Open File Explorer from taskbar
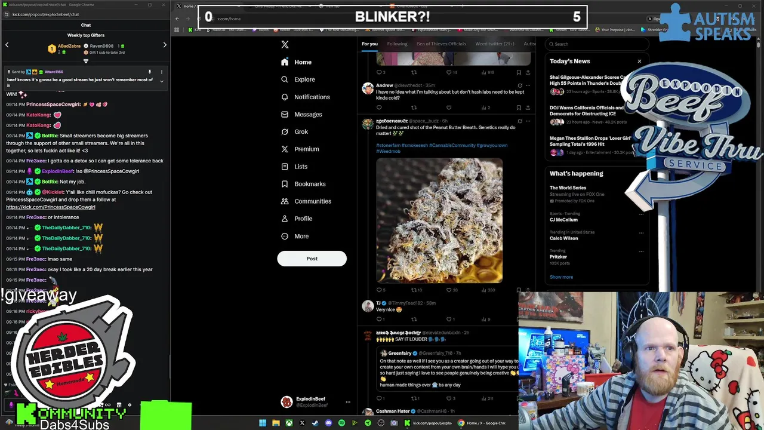 [x=275, y=423]
